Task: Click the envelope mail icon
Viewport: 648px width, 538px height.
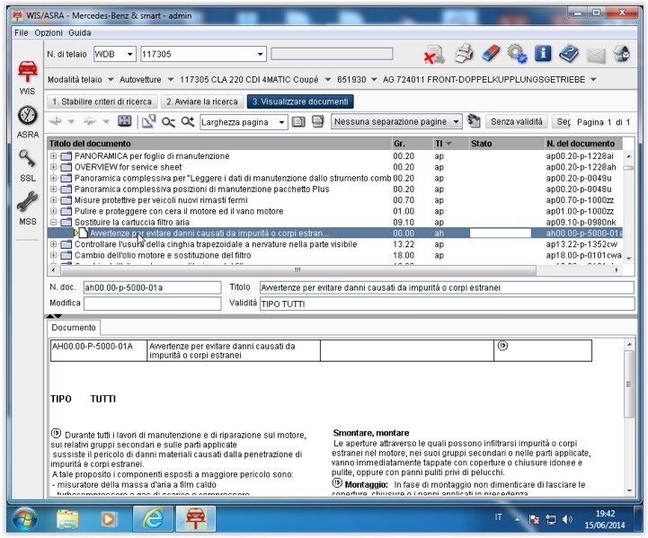Action: tap(596, 56)
